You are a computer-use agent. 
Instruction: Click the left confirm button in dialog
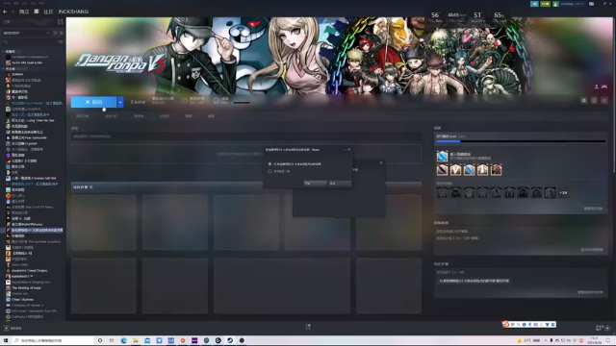(x=315, y=184)
